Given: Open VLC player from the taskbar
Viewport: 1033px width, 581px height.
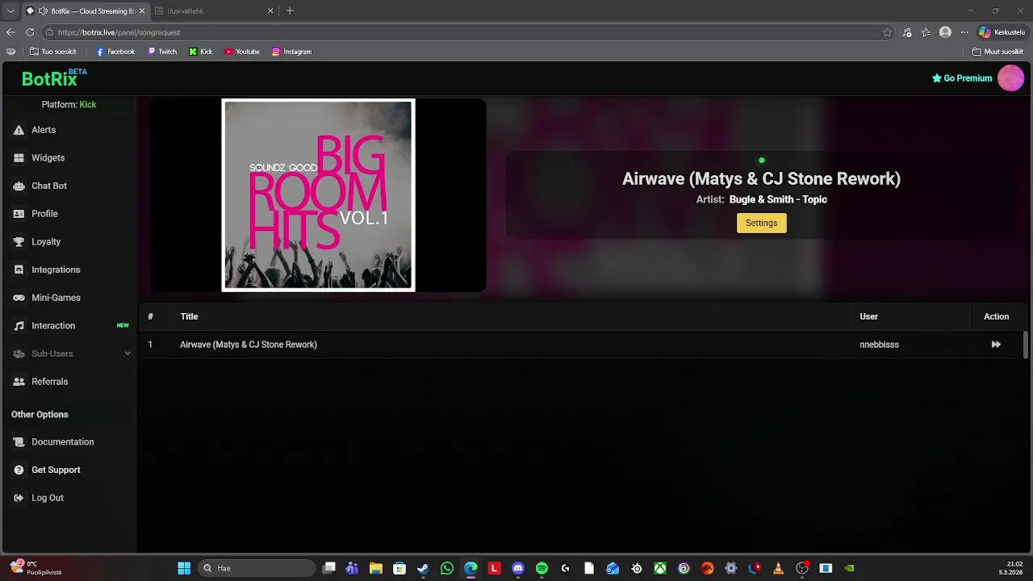Looking at the screenshot, I should pyautogui.click(x=778, y=568).
